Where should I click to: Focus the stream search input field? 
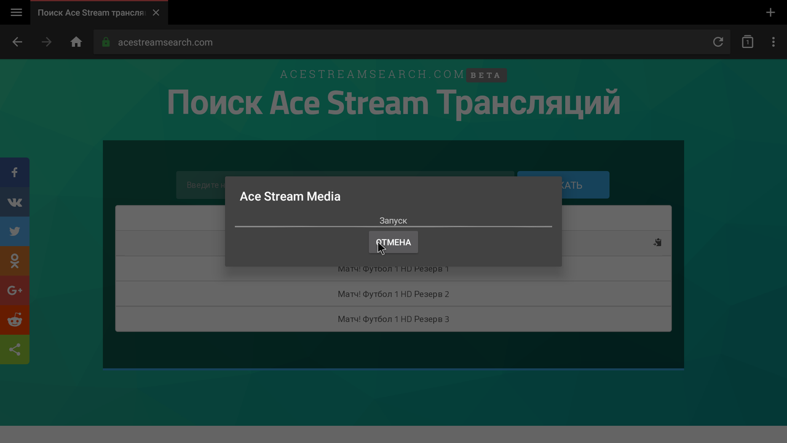point(345,185)
